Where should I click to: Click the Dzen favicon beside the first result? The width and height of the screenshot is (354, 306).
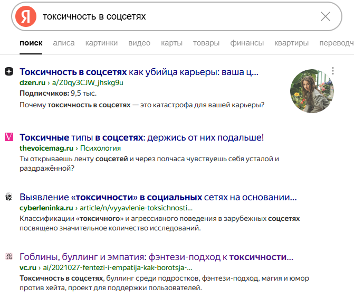coord(9,72)
